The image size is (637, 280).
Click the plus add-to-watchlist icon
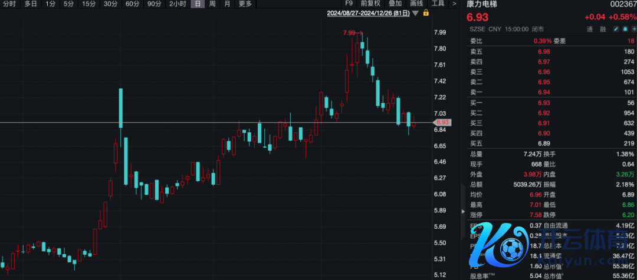tap(633, 29)
